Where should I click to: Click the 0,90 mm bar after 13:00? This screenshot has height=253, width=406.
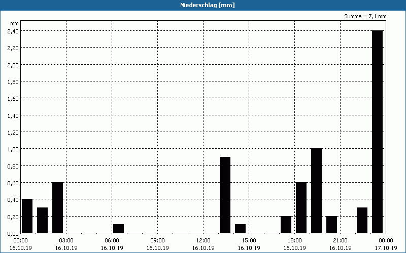point(225,195)
